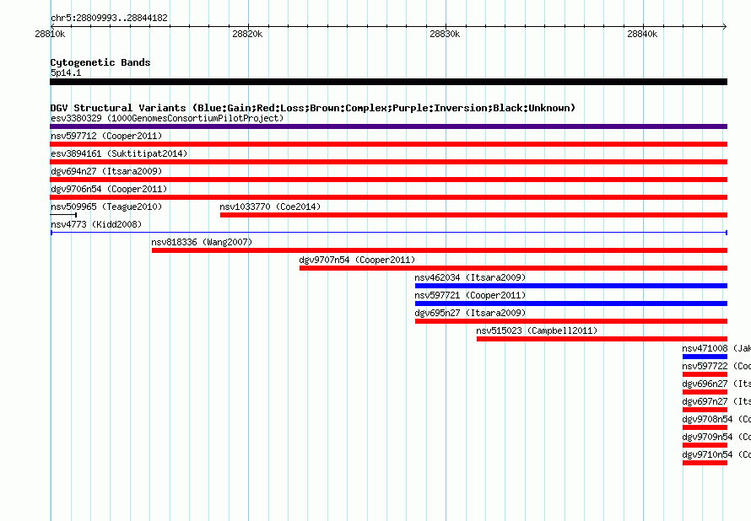This screenshot has width=751, height=521.
Task: Click the dgv695n27 red loss bar
Action: pos(571,321)
